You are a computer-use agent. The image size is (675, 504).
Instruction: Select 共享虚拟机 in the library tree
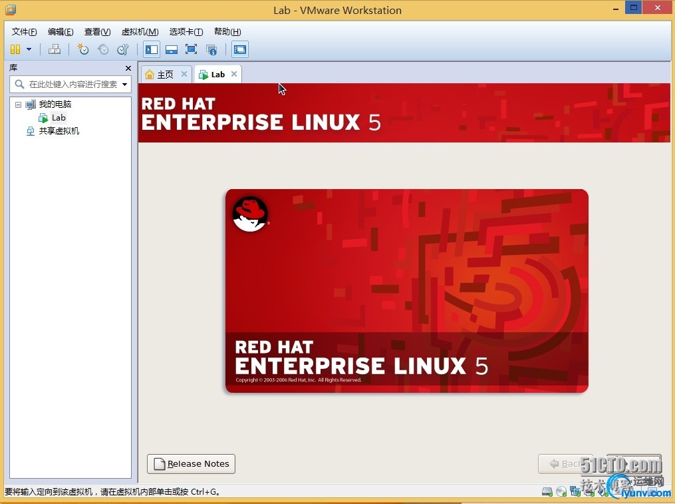pos(59,131)
